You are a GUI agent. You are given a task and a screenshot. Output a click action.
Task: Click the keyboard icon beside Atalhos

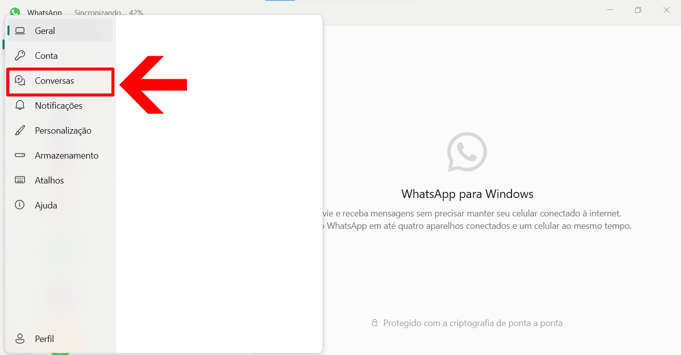pyautogui.click(x=20, y=180)
